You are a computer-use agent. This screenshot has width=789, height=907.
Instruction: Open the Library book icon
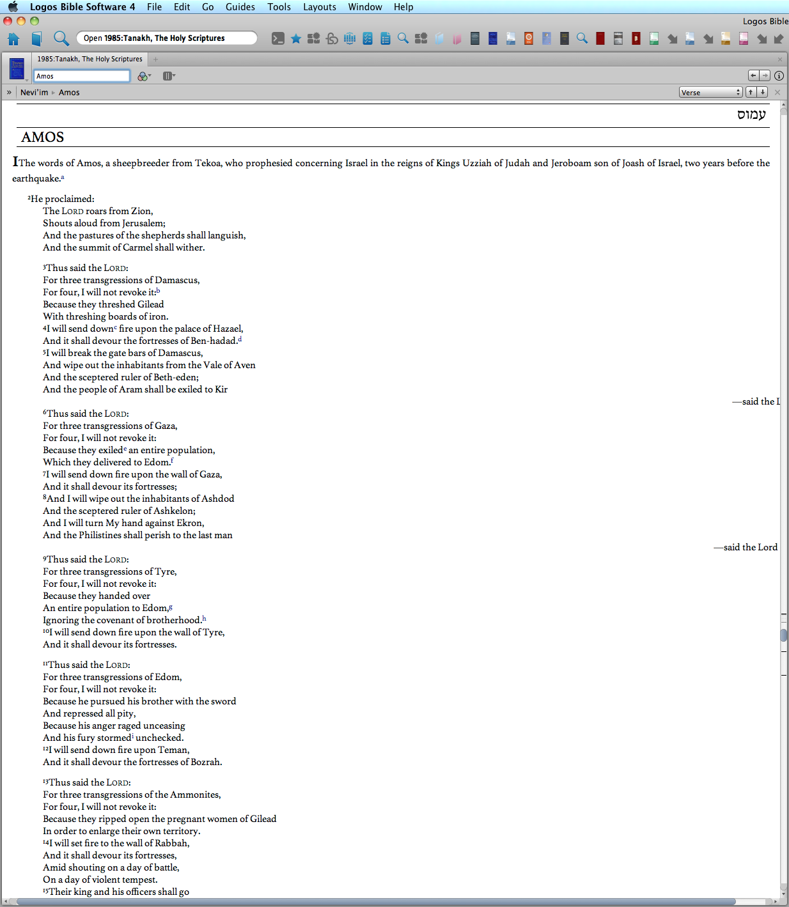36,38
